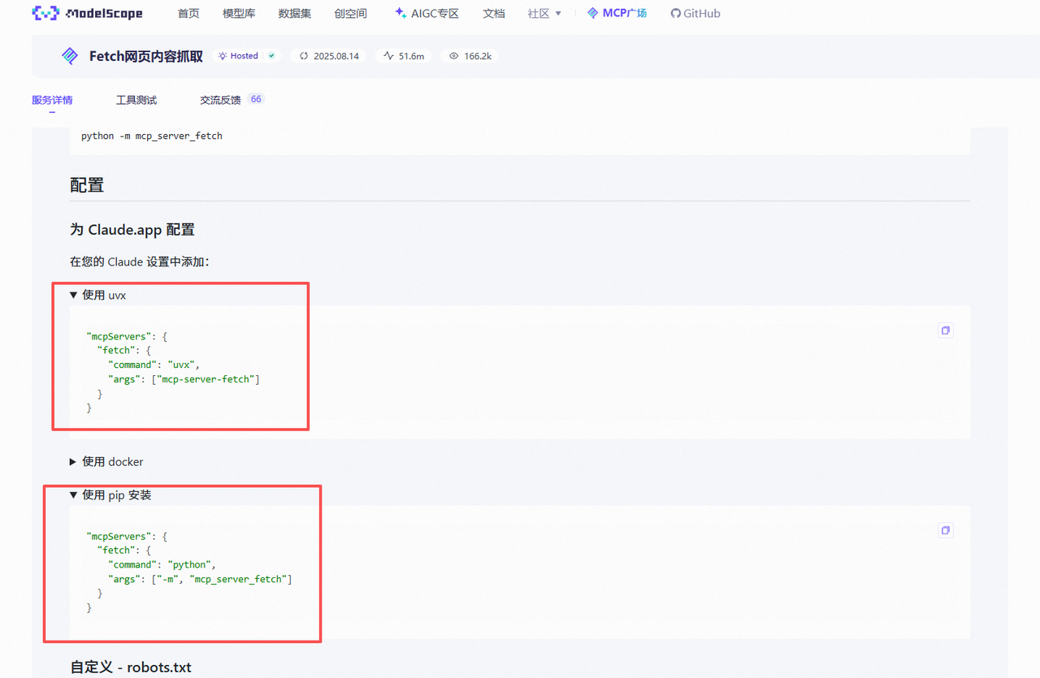The image size is (1040, 678).
Task: Open the GitHub link
Action: (x=695, y=13)
